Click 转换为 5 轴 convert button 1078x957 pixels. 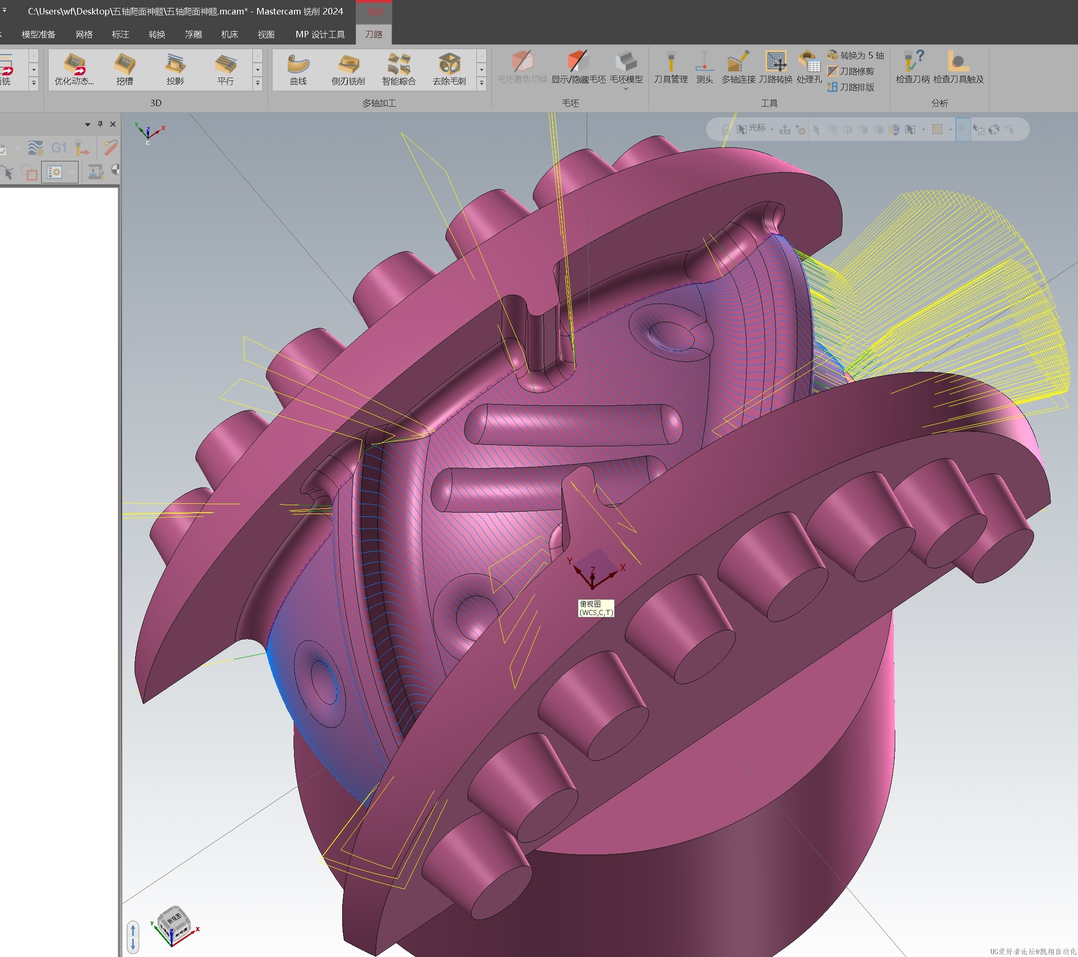855,55
